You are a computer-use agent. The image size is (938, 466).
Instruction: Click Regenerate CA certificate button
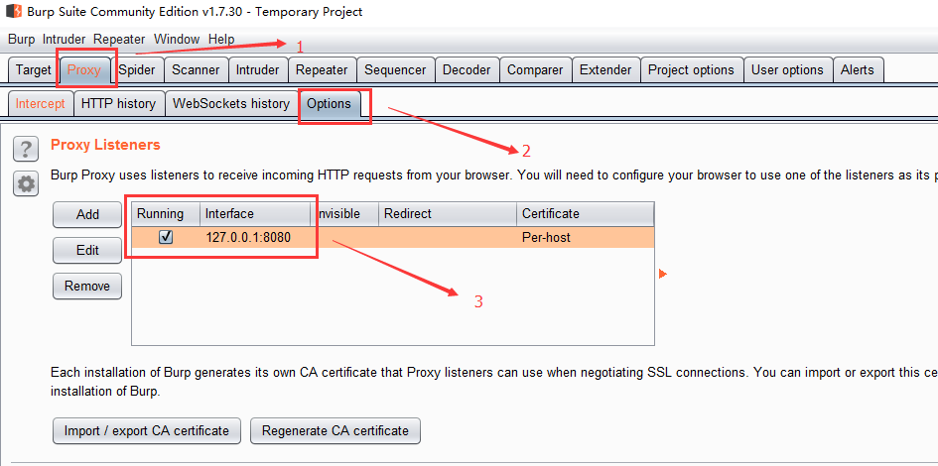(x=335, y=431)
